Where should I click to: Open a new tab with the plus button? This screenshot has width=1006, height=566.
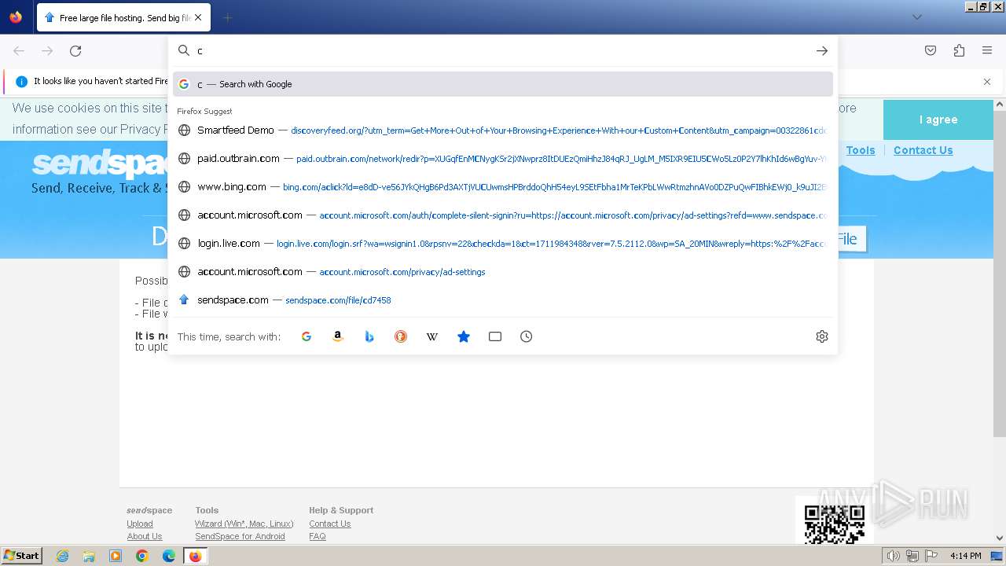click(228, 17)
